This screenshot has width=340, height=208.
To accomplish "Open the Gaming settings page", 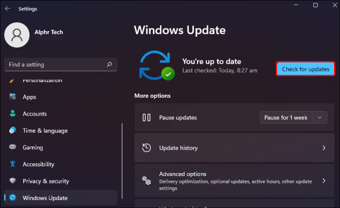I will pos(61,148).
